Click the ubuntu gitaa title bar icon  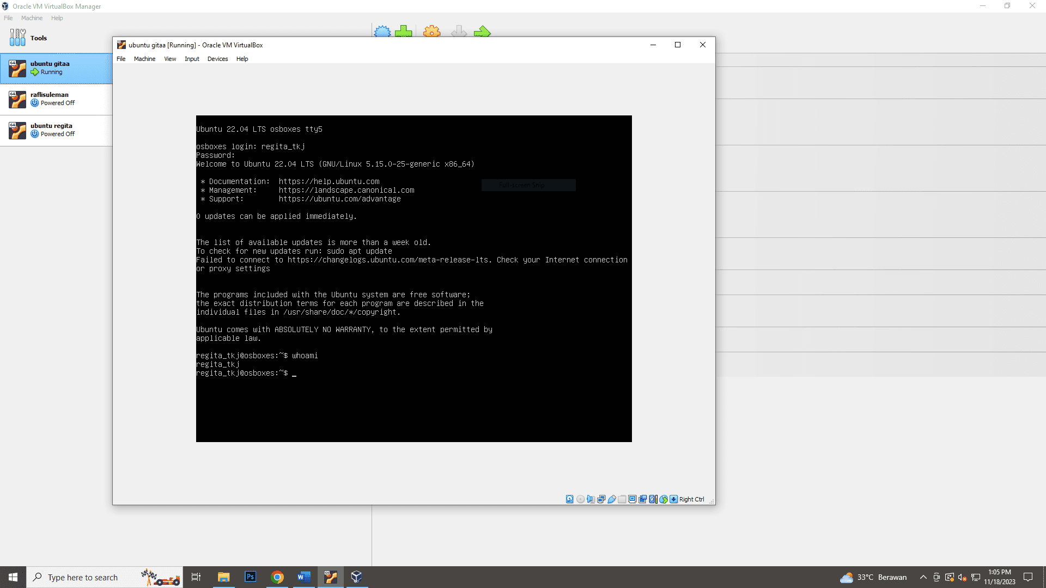point(121,45)
